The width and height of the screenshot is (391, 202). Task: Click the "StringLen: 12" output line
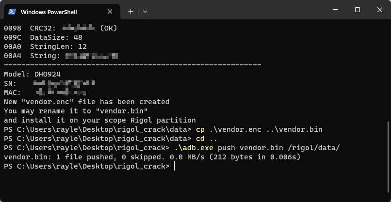[45, 47]
